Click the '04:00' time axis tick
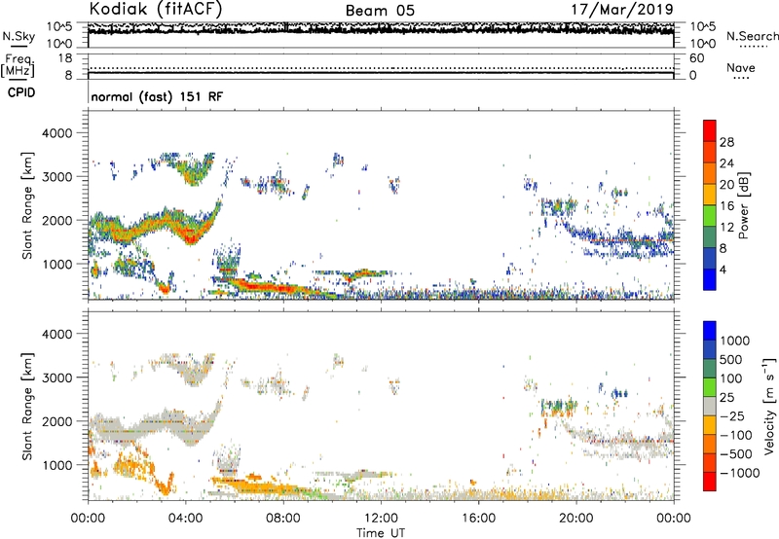Viewport: 779px width, 539px height. point(185,519)
